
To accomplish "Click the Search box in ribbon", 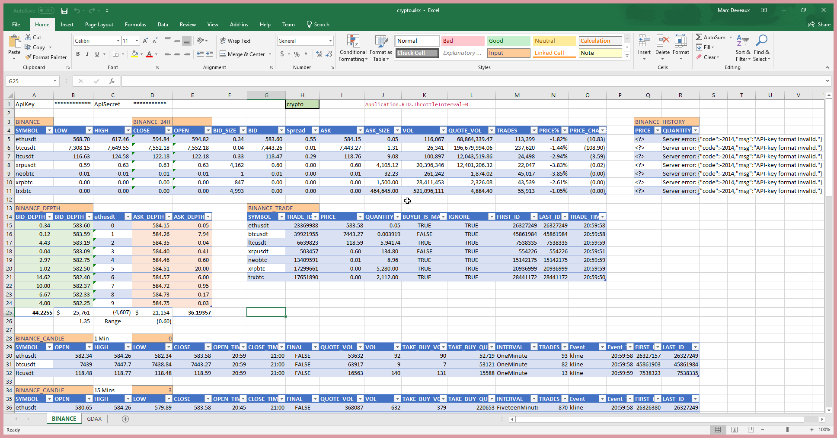I will (x=318, y=25).
